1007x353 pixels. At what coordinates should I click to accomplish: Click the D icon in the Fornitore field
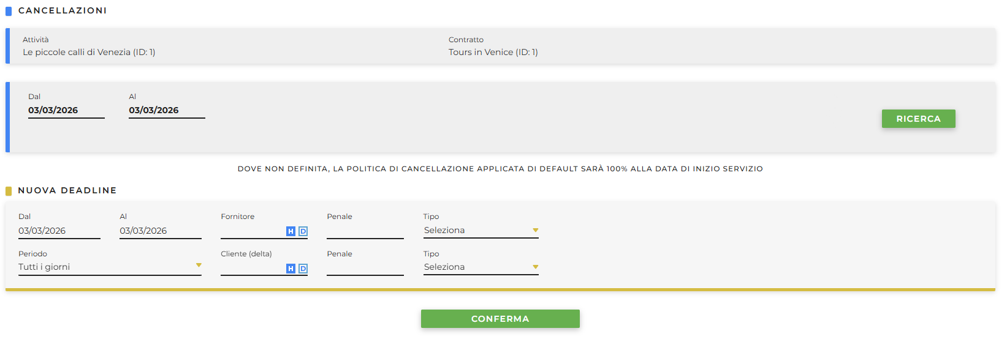[x=303, y=231]
